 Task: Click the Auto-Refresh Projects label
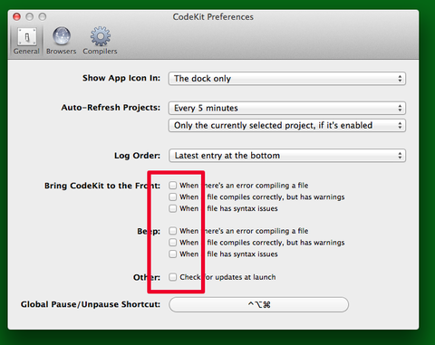tap(111, 108)
